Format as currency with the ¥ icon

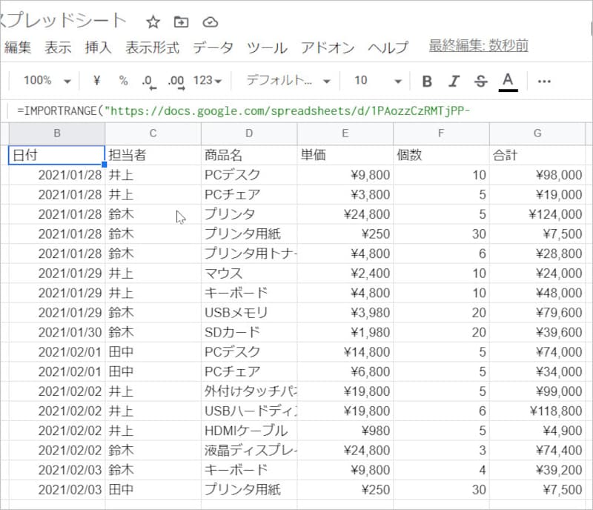(x=97, y=81)
